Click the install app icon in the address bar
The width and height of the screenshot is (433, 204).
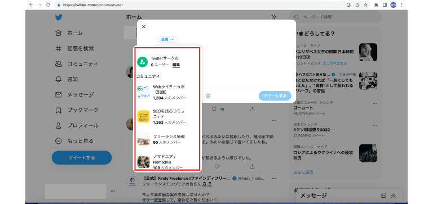tap(348, 4)
